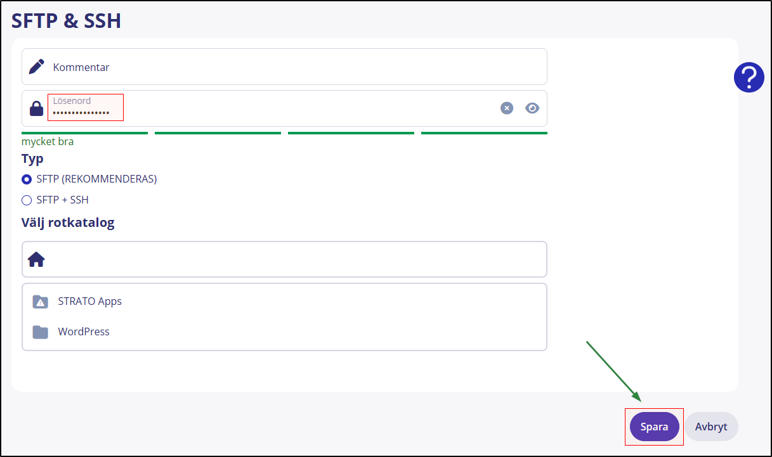Clear the password using the x icon
This screenshot has width=772, height=457.
coord(506,108)
